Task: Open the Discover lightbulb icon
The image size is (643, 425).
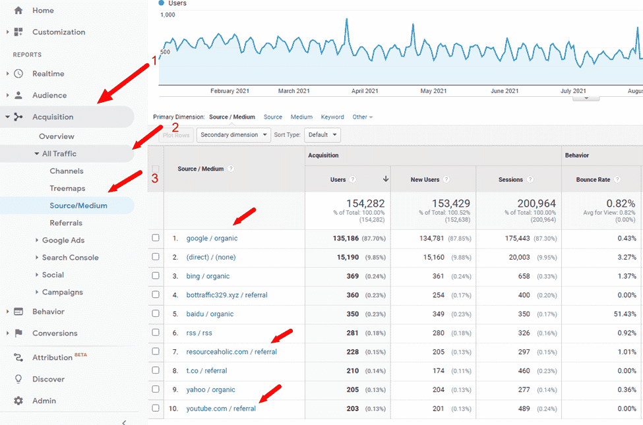Action: click(18, 379)
